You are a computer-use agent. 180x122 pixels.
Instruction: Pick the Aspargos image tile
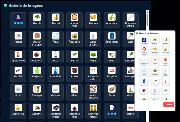tap(37, 92)
